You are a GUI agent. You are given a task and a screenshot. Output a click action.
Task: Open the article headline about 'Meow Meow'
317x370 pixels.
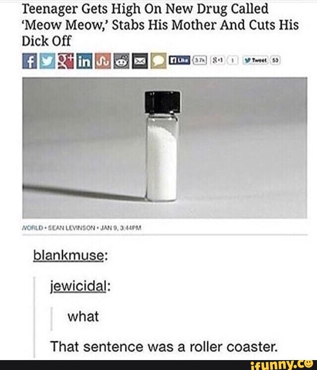(160, 25)
